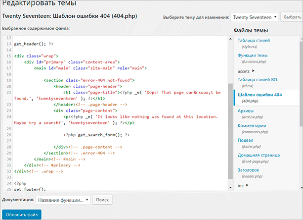Click the Выбрать button
The width and height of the screenshot is (303, 220).
click(x=292, y=17)
